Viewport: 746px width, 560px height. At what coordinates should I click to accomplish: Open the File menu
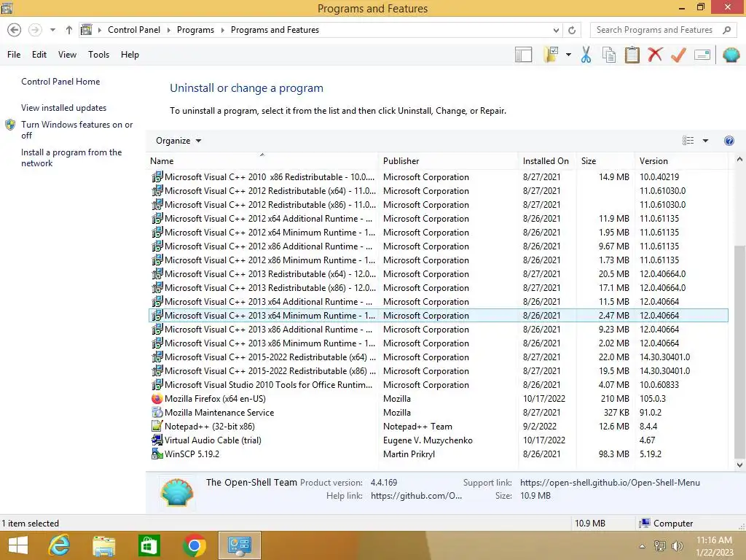pos(14,55)
